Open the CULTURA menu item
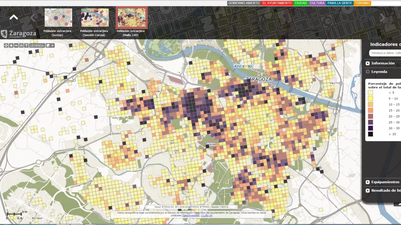Screen dimensions: 401x225 317,3
